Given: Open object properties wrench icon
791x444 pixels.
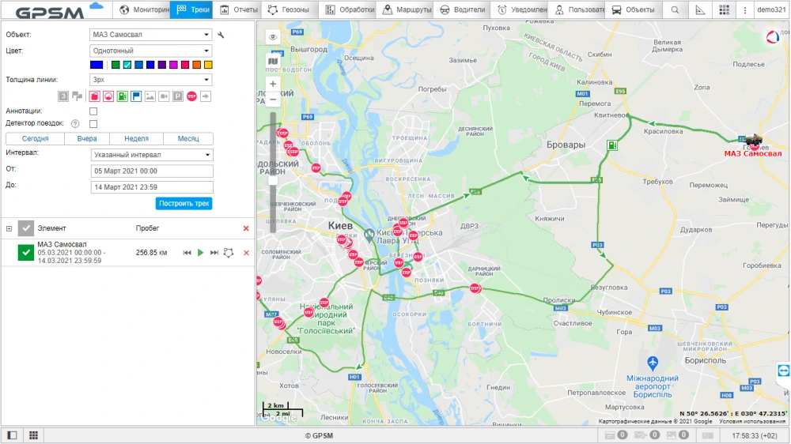Looking at the screenshot, I should tap(221, 35).
